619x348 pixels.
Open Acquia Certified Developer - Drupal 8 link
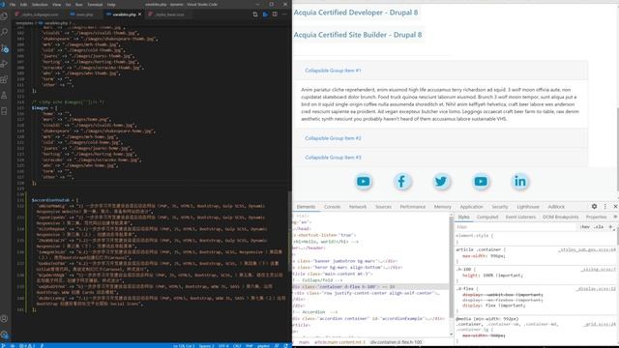(356, 13)
